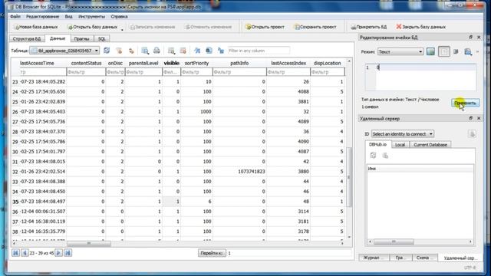
Task: Click the table vertical scrollbar thumb
Action: [x=348, y=177]
